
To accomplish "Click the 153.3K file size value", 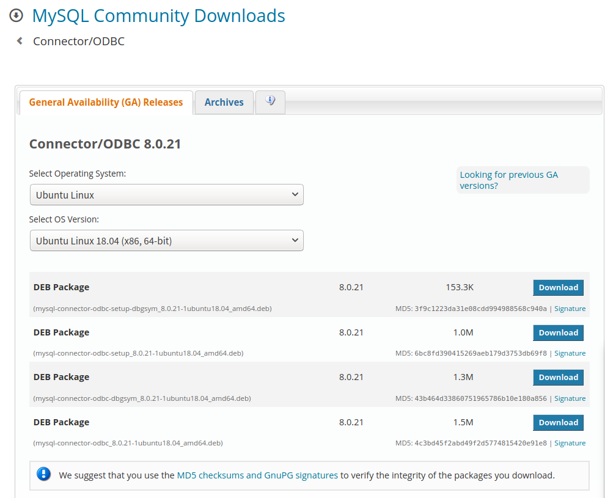I will click(x=460, y=287).
